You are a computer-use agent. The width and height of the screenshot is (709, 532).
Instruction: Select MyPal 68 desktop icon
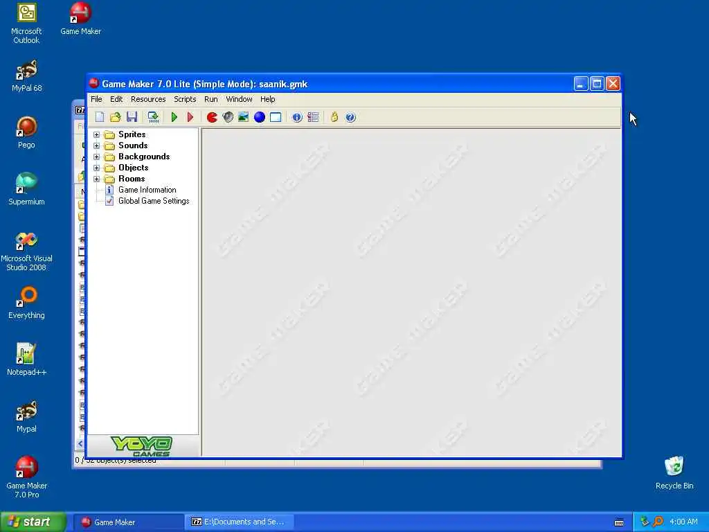coord(27,76)
